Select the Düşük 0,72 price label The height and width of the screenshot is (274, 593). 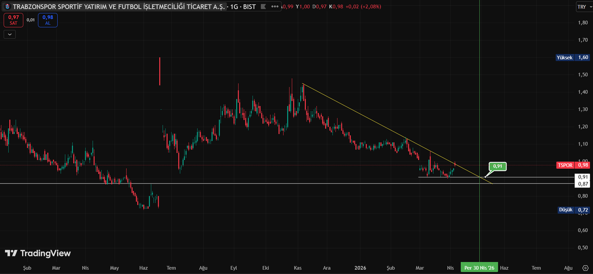(573, 210)
